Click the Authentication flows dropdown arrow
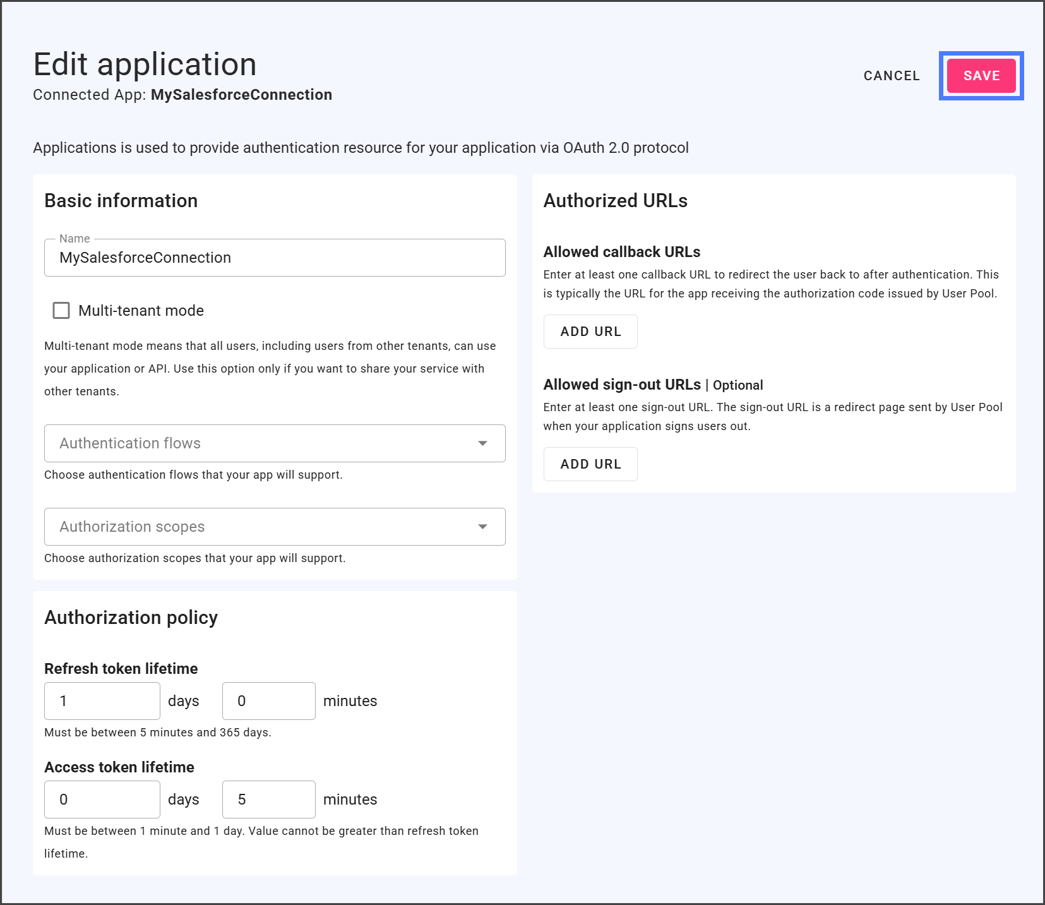 pyautogui.click(x=482, y=443)
